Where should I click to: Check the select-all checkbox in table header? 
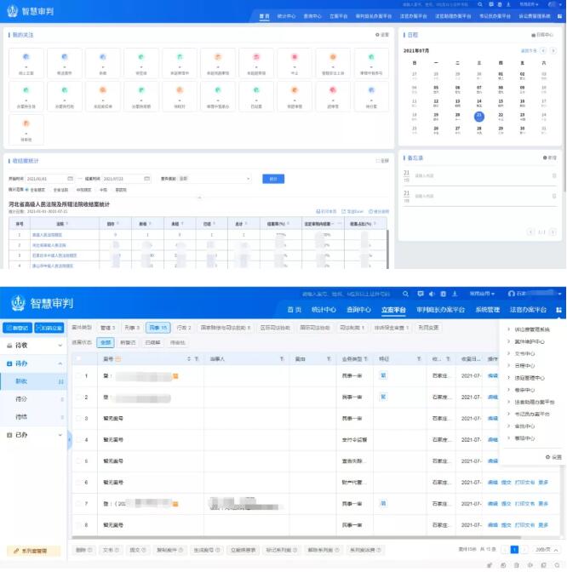point(79,359)
